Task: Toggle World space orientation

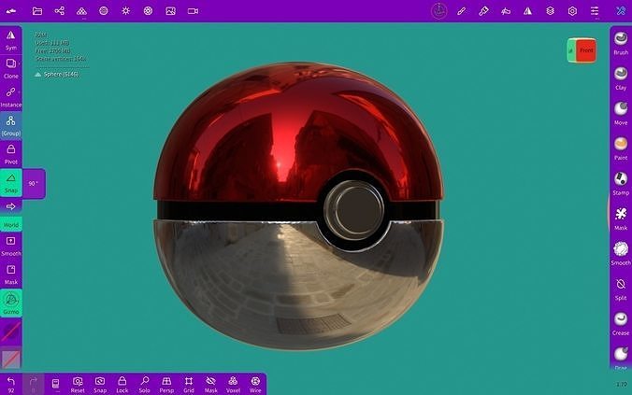Action: click(11, 225)
